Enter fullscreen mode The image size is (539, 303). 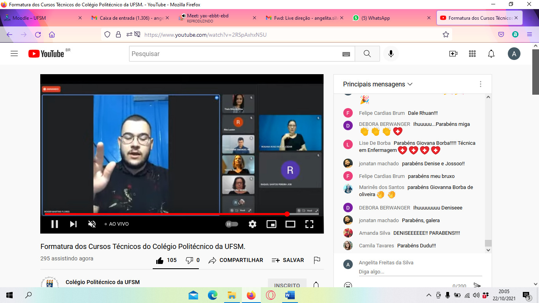[x=309, y=224]
